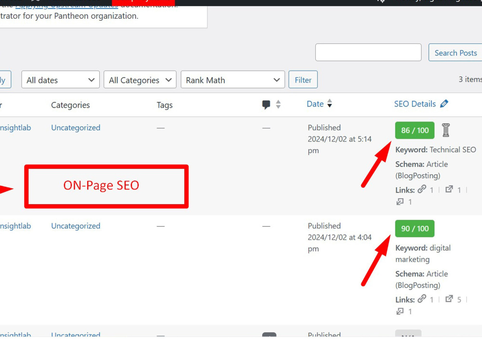Click incoming links icon in digital marketing row
This screenshot has width=482, height=361.
click(400, 311)
